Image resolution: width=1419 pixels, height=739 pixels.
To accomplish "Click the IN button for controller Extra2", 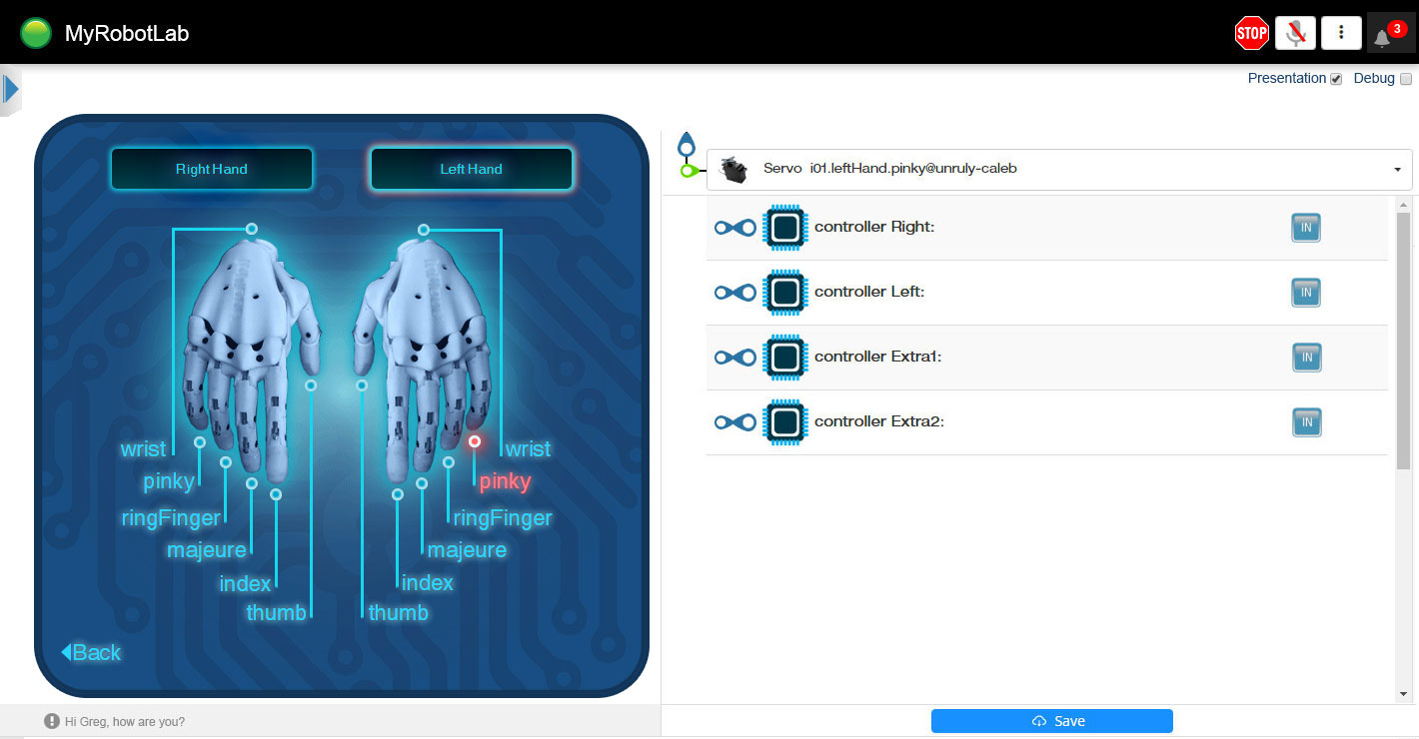I will [1306, 422].
